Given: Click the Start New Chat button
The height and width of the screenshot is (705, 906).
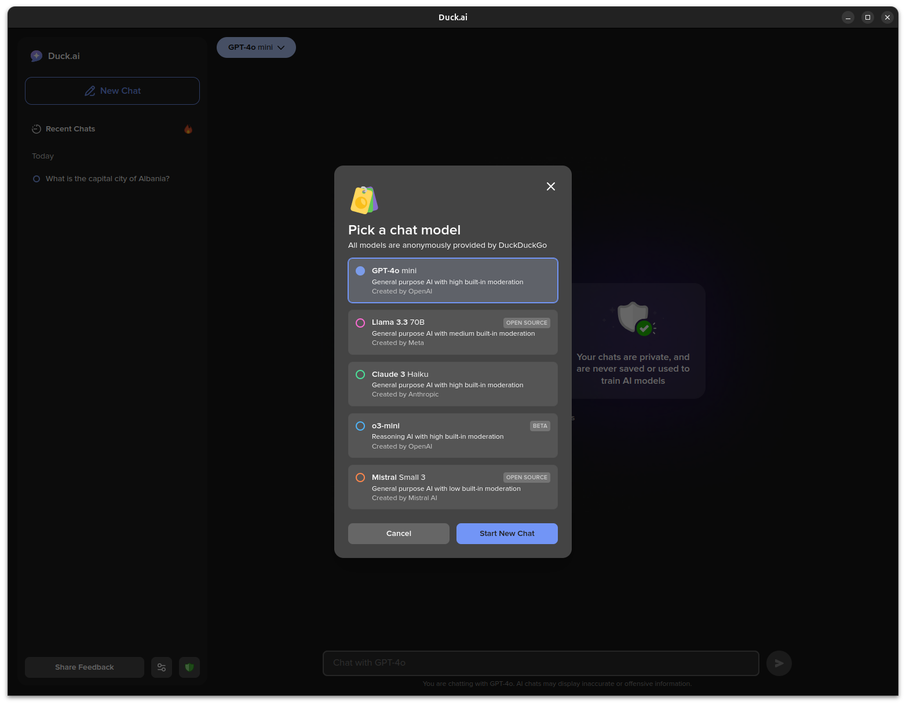Looking at the screenshot, I should pos(507,533).
